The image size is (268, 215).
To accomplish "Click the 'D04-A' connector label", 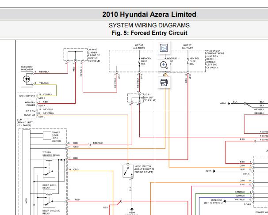I will [x=246, y=174].
